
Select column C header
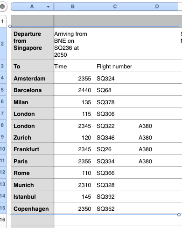(115, 7)
